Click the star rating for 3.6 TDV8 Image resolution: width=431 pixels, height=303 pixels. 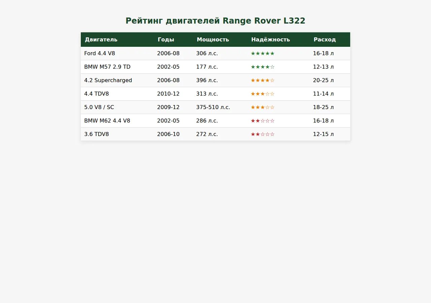pyautogui.click(x=263, y=134)
